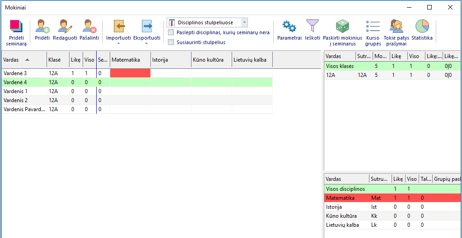Click the Ieškoti funnel icon
Viewport: 462px width, 238px height.
click(312, 27)
